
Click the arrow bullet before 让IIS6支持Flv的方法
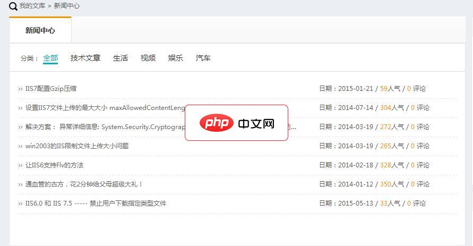click(x=20, y=166)
